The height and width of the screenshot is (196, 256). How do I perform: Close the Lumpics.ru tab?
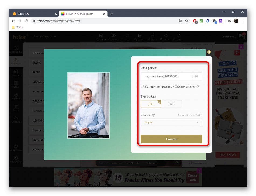(56, 14)
